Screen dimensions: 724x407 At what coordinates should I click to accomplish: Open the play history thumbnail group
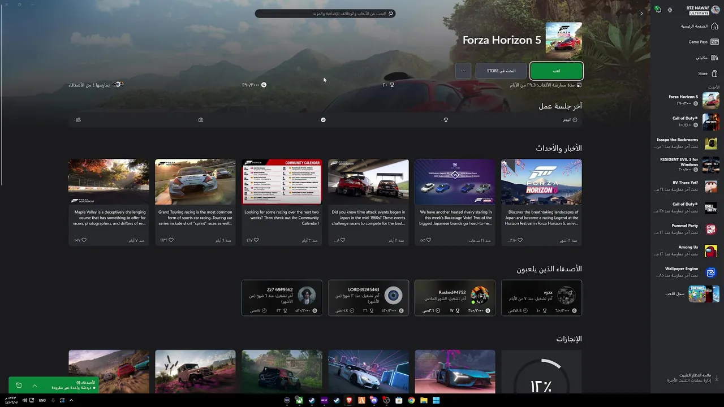[704, 294]
